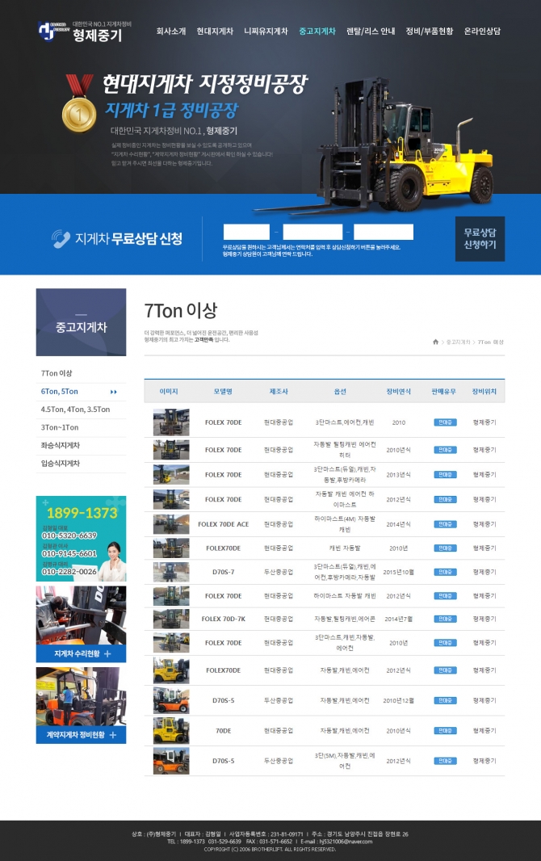Click the 모델명 column header
This screenshot has width=541, height=861.
[224, 392]
